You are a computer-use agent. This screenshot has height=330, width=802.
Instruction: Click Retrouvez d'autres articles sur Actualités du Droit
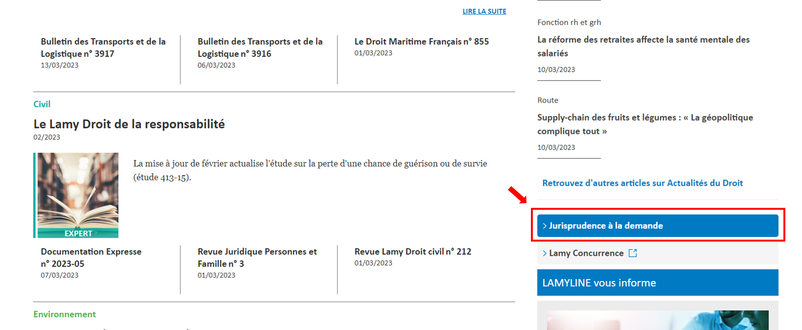642,183
